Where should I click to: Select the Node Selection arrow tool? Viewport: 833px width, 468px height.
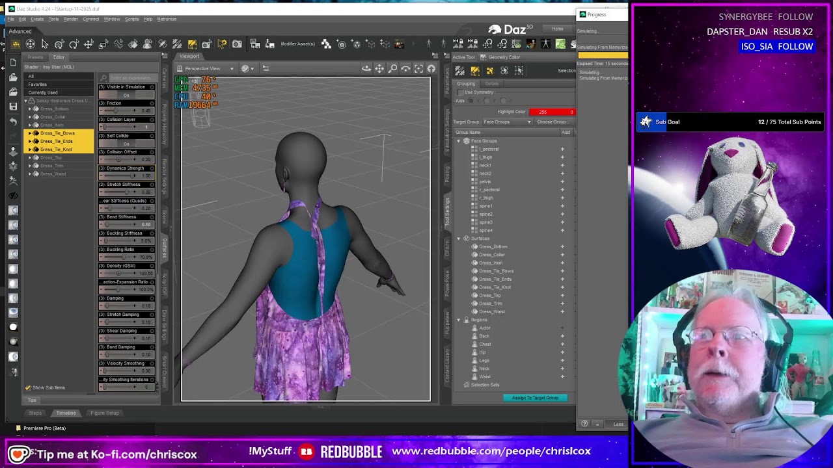point(45,44)
